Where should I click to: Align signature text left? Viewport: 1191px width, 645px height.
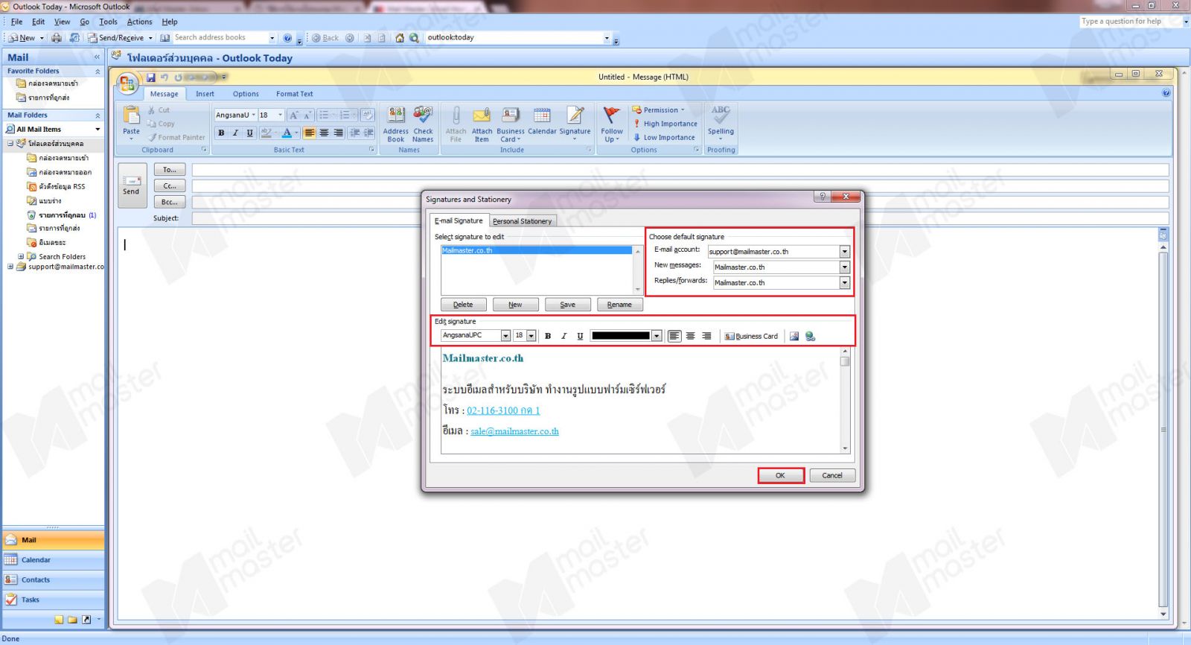click(x=674, y=336)
